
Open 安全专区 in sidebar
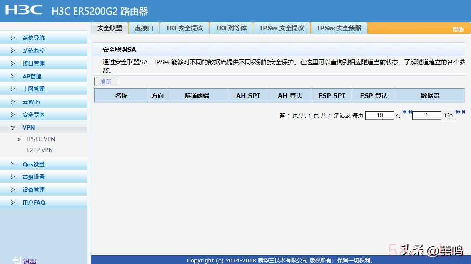[33, 115]
